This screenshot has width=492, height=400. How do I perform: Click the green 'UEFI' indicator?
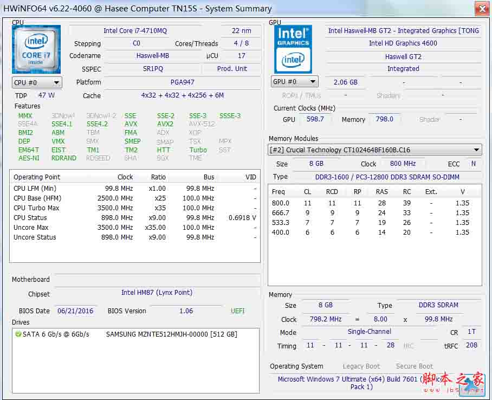[237, 311]
